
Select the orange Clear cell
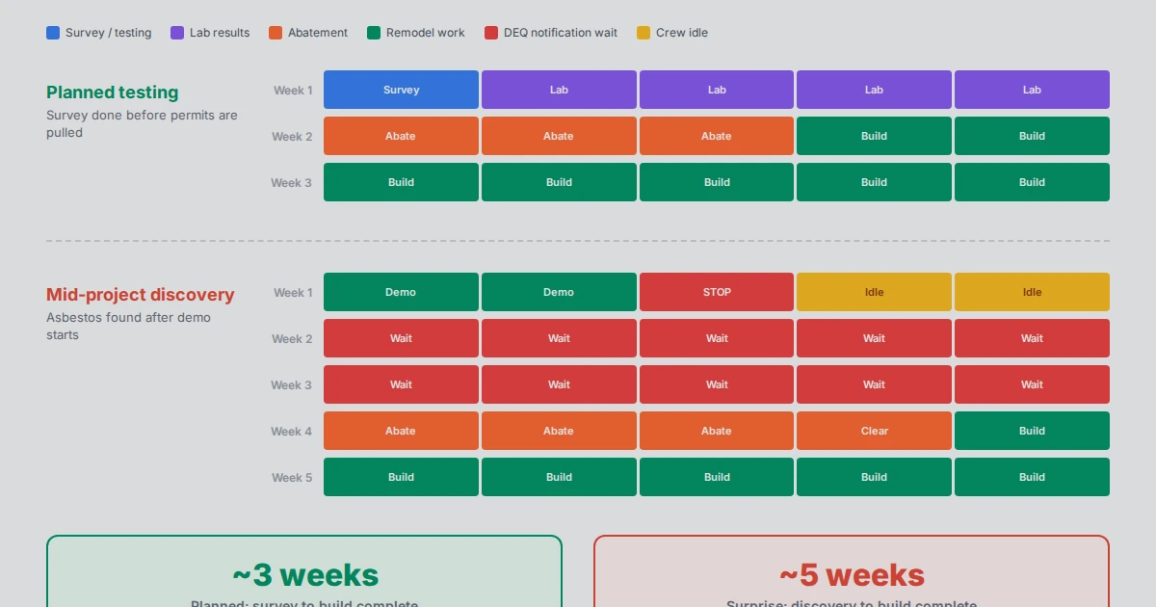(x=874, y=431)
